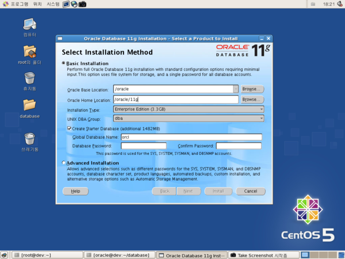
Task: Switch to first workspace in pager
Action: [305, 255]
